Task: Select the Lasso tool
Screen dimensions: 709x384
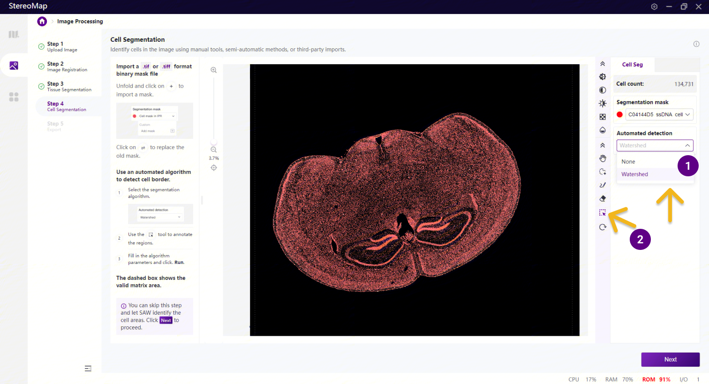Action: pos(603,172)
